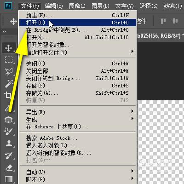This screenshot has height=184, width=184.
Task: Click the Photoshop Ps logo icon
Action: click(x=8, y=6)
